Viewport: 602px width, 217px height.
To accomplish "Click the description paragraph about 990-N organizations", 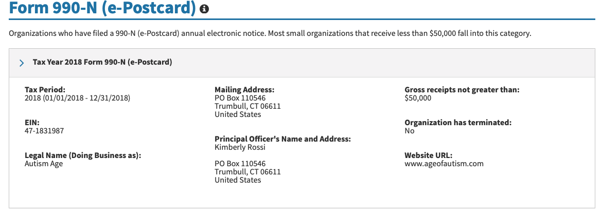I will tap(270, 34).
